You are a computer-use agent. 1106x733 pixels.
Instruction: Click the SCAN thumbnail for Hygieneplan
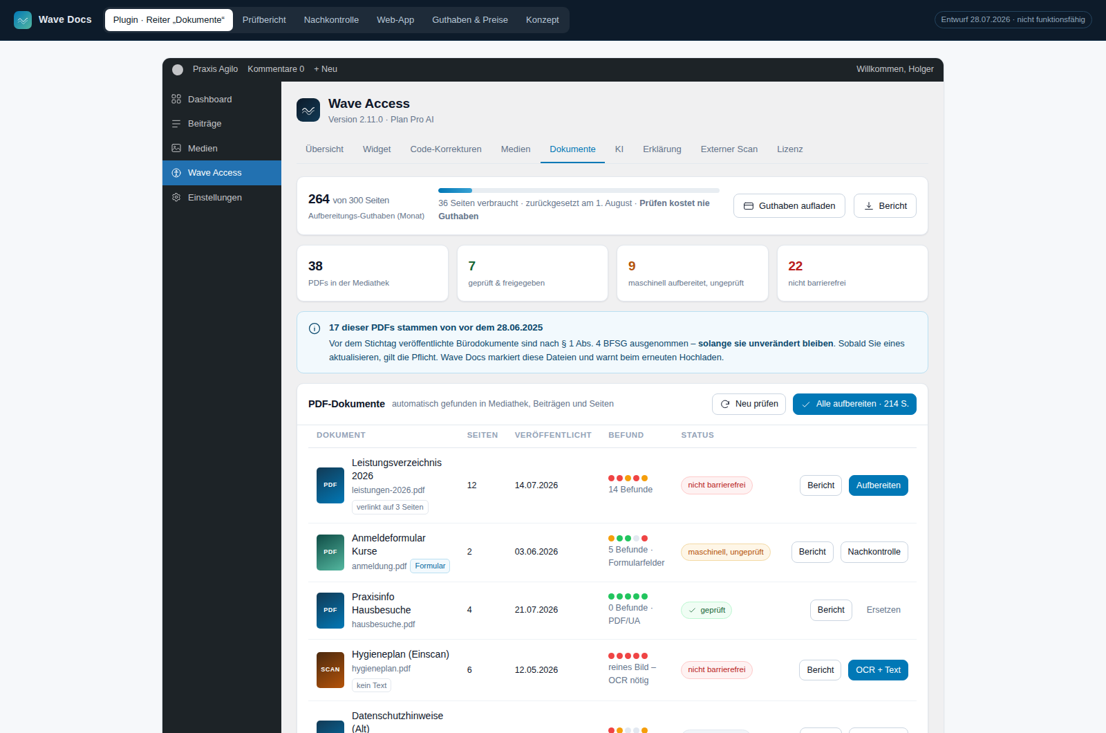pyautogui.click(x=330, y=670)
